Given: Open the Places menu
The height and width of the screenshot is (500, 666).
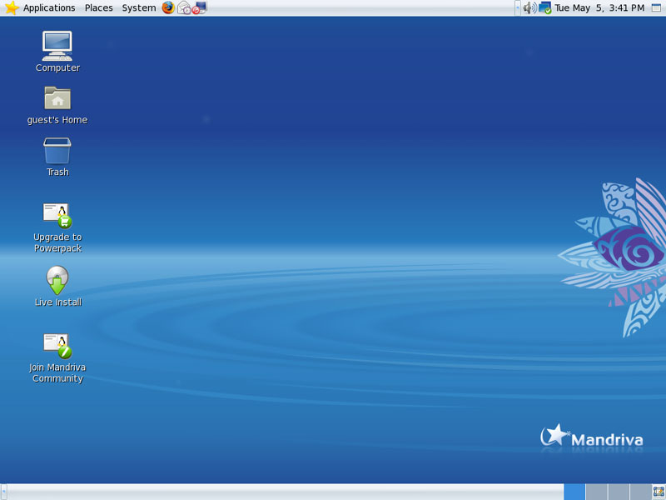Looking at the screenshot, I should click(98, 7).
